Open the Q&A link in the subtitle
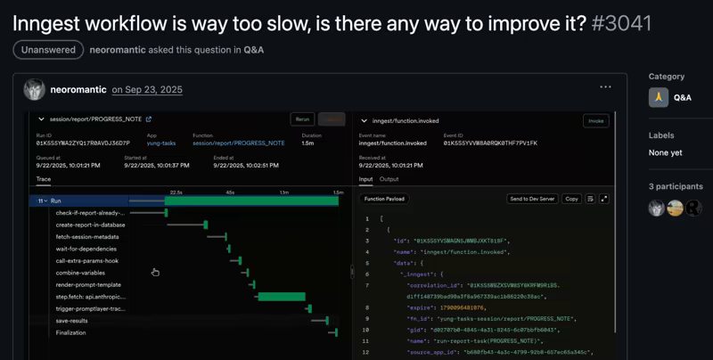Screen dimensions: 713x360 pos(253,50)
